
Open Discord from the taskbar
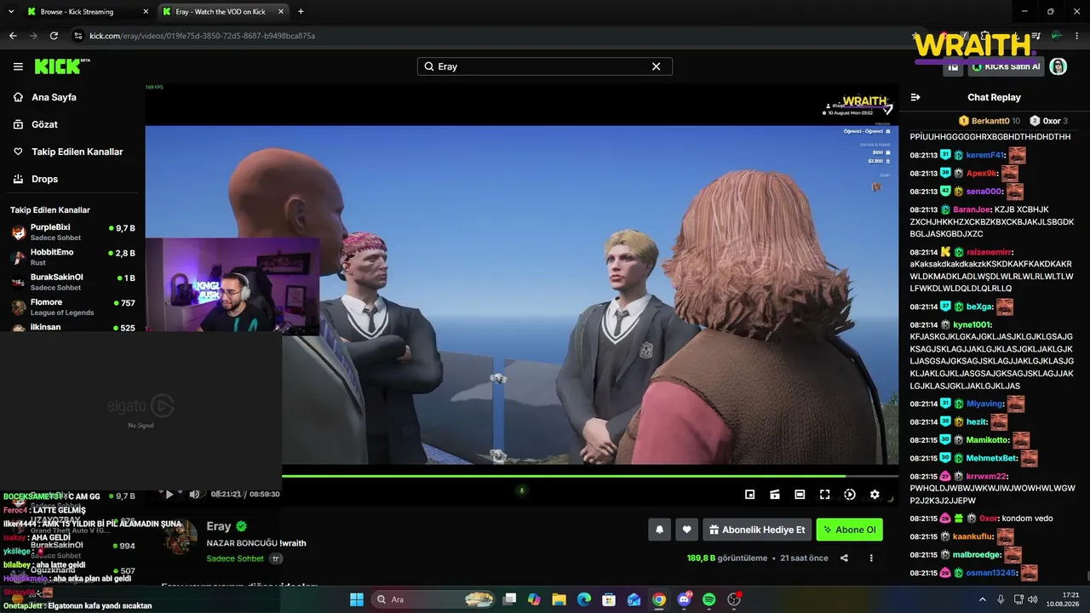point(684,599)
